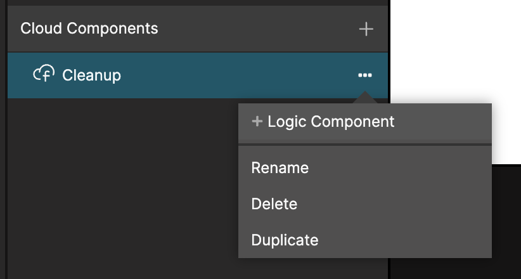Image resolution: width=521 pixels, height=279 pixels.
Task: Add a Logic Component via the menu
Action: coord(330,121)
